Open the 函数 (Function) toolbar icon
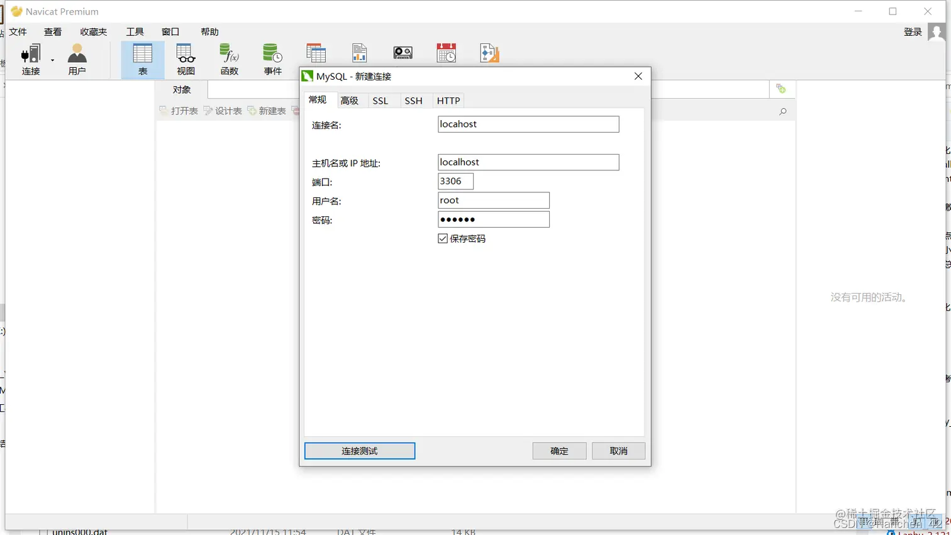Image resolution: width=951 pixels, height=535 pixels. tap(229, 60)
